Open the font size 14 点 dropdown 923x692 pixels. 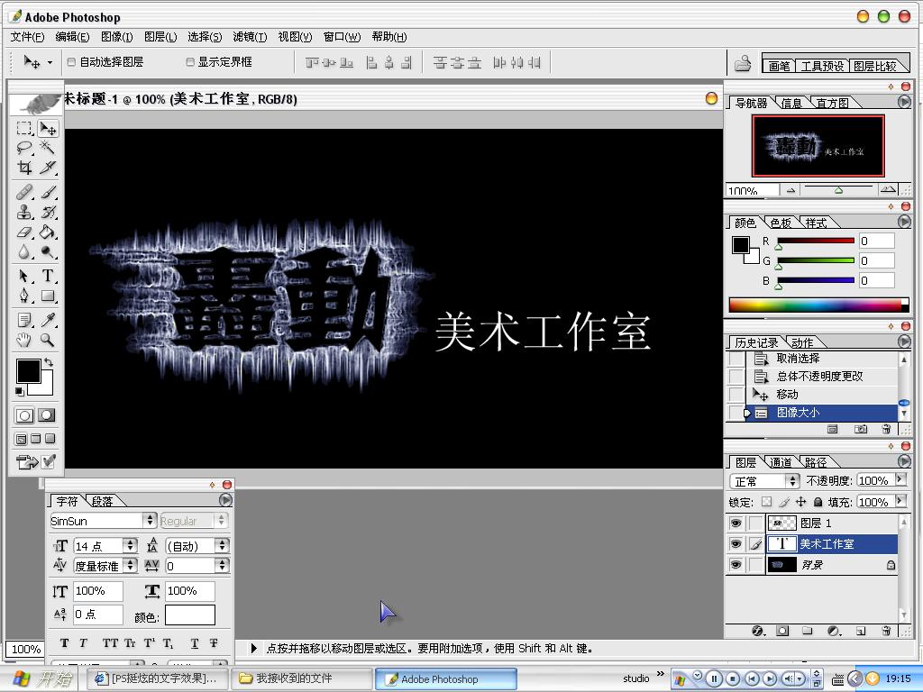click(x=131, y=546)
